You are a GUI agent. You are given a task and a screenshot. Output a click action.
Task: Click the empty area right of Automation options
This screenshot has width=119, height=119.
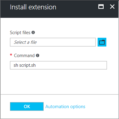(x=102, y=107)
